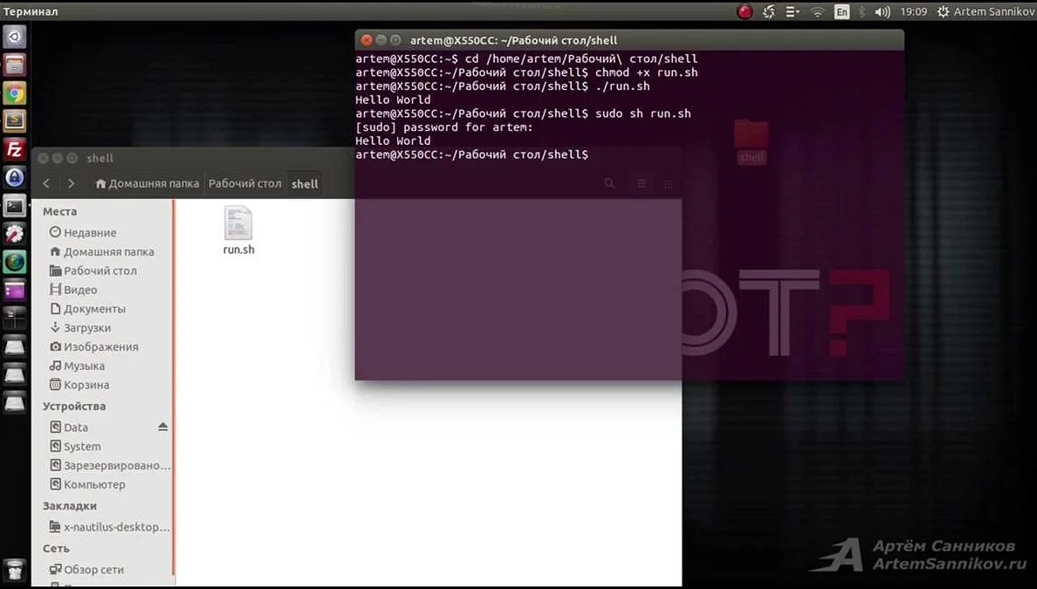Open the En keyboard layout indicator
The height and width of the screenshot is (589, 1037).
(x=841, y=11)
